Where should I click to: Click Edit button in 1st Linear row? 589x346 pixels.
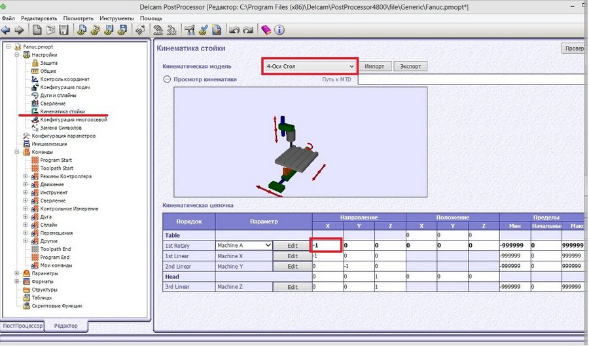(x=293, y=256)
